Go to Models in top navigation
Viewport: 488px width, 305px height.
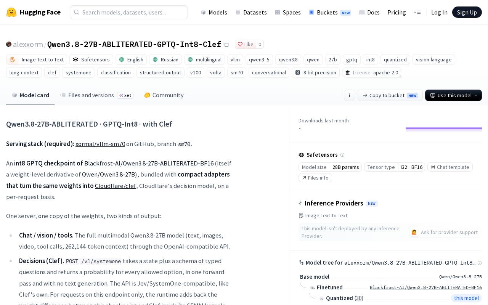click(x=214, y=12)
